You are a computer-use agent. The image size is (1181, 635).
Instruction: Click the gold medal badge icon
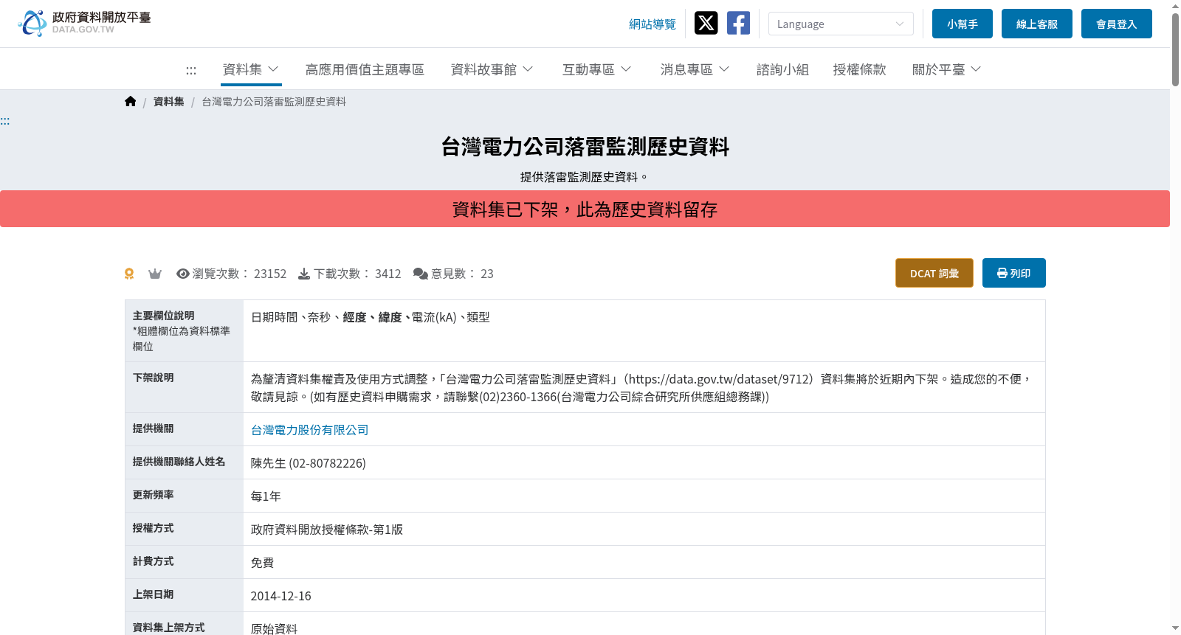click(129, 274)
